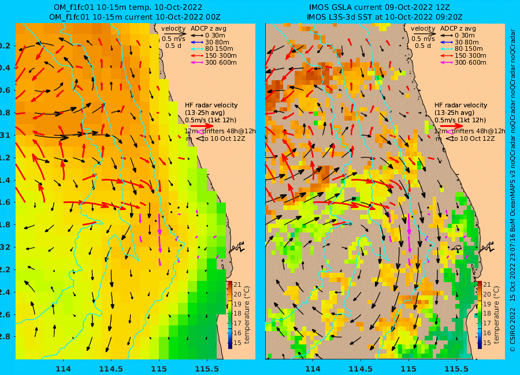Click the '16' tick on the IMOS colorbar
This screenshot has height=375, width=520.
[x=487, y=333]
